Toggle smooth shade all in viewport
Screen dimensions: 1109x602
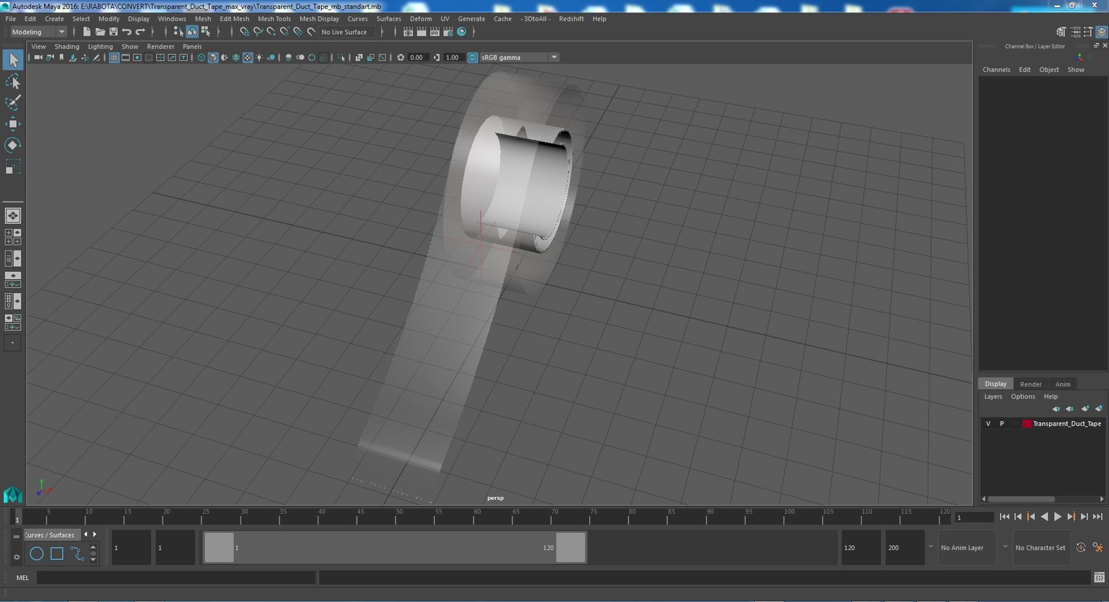pyautogui.click(x=213, y=57)
